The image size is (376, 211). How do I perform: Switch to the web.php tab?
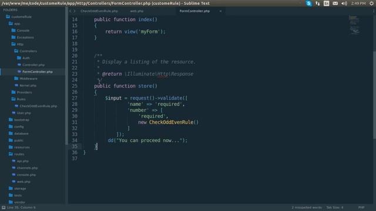(137, 11)
